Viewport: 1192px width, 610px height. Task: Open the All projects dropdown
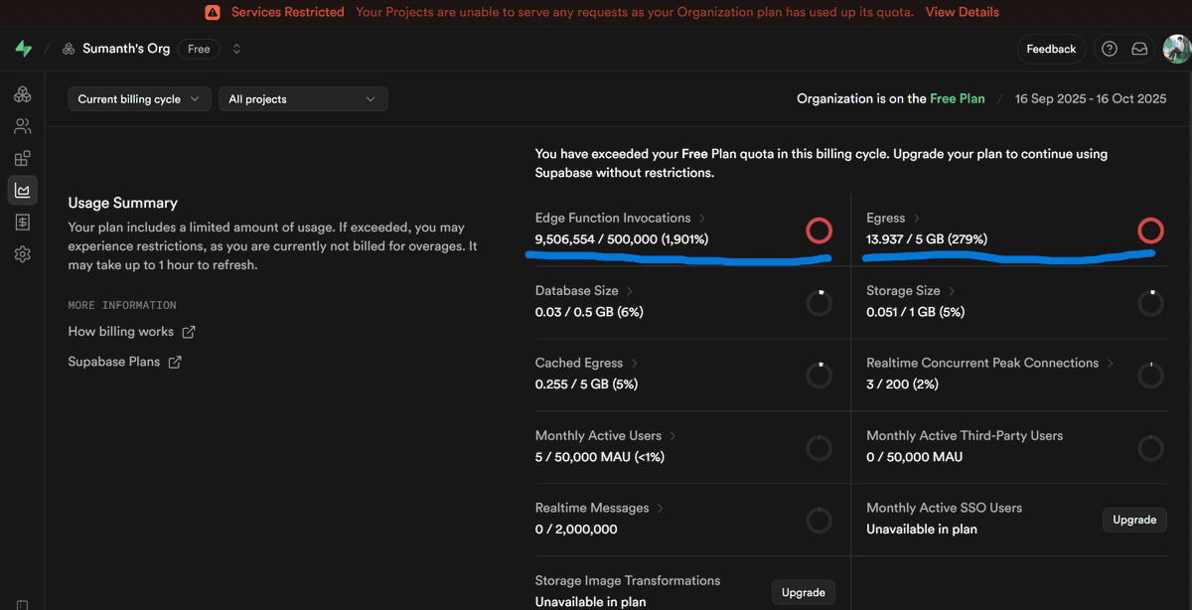point(303,99)
